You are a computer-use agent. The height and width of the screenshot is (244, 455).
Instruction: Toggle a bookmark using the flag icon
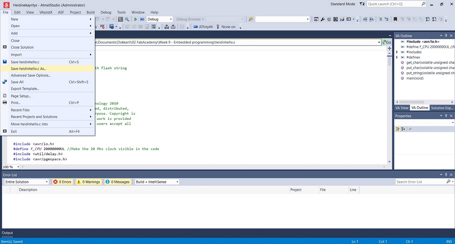pos(395,19)
